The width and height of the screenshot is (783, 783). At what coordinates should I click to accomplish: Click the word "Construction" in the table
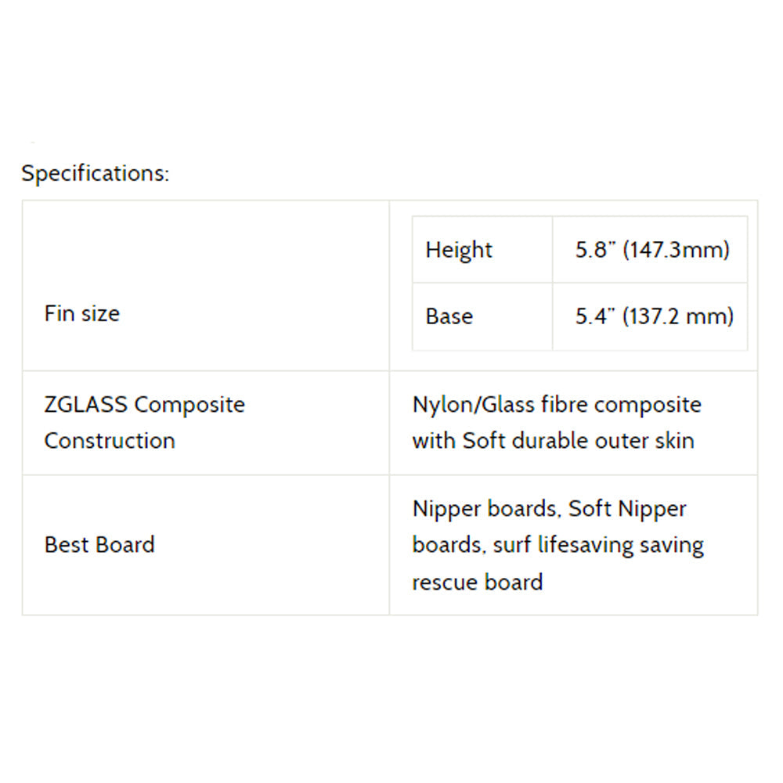(x=110, y=441)
